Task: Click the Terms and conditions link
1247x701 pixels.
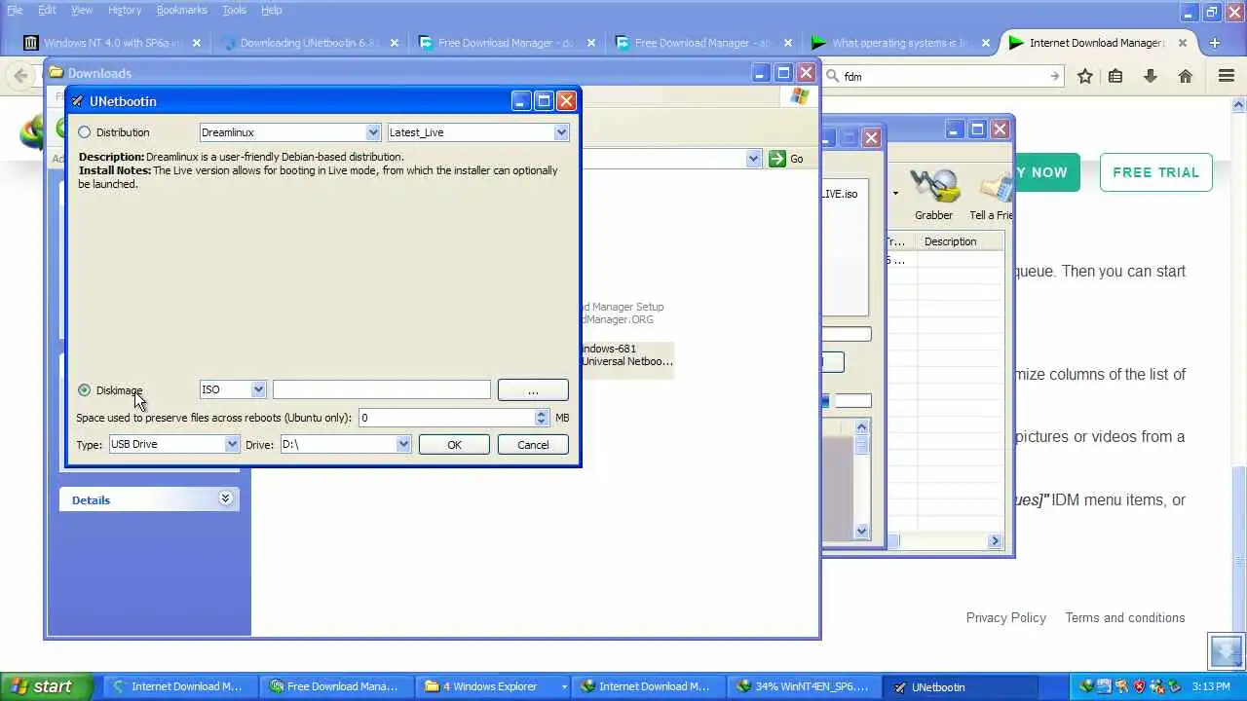Action: coord(1125,617)
